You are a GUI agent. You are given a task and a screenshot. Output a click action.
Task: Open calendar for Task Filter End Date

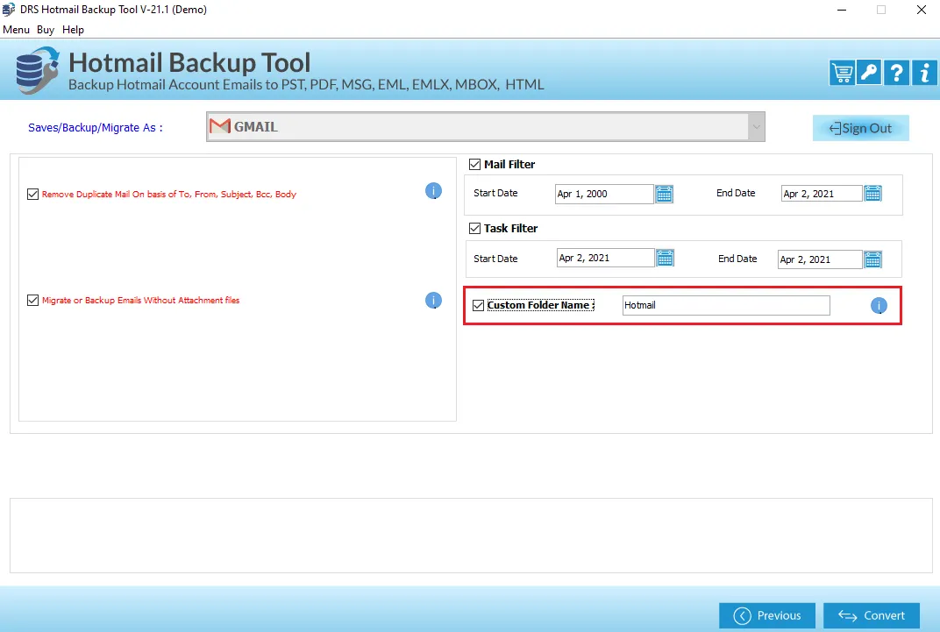[872, 259]
